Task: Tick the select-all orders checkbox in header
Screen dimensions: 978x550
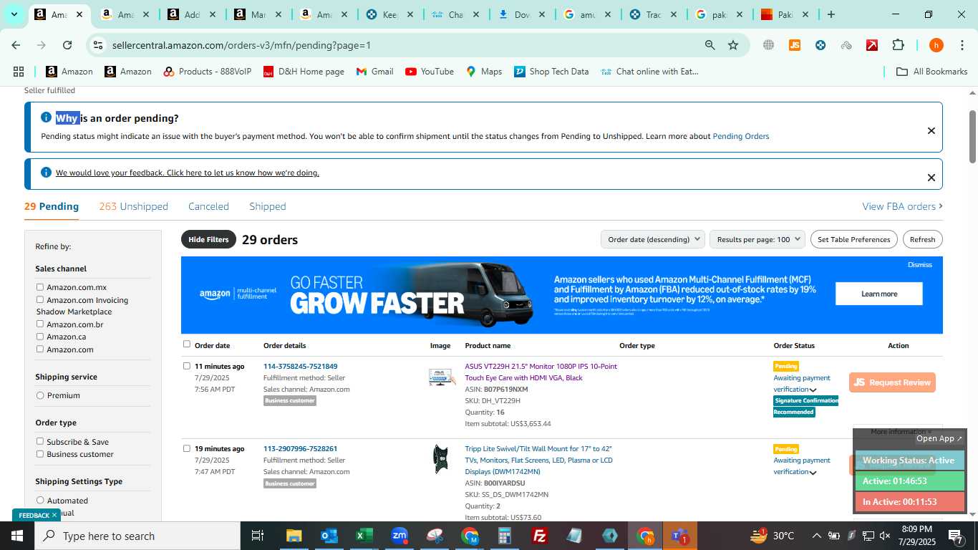Action: [x=187, y=344]
